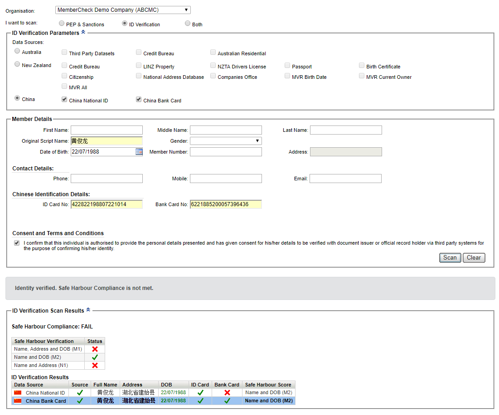
Task: Click 'Name and DOB (M2)' score in China Bank Card row
Action: [x=269, y=401]
